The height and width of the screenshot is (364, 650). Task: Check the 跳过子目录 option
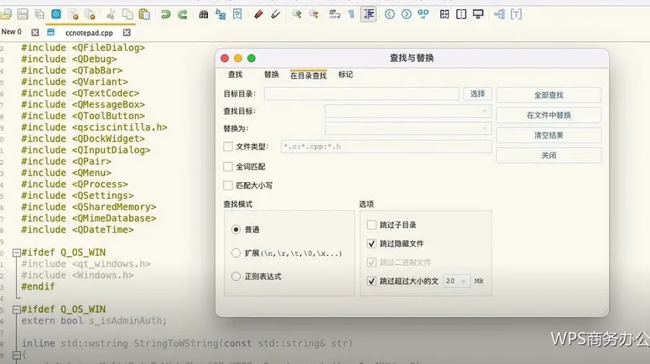372,225
